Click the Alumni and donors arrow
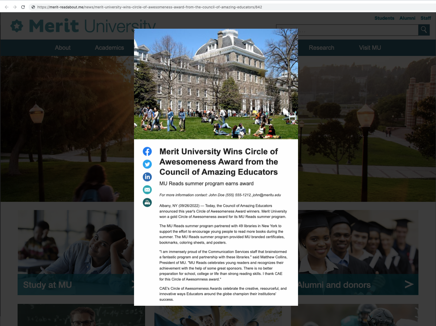 click(x=409, y=284)
